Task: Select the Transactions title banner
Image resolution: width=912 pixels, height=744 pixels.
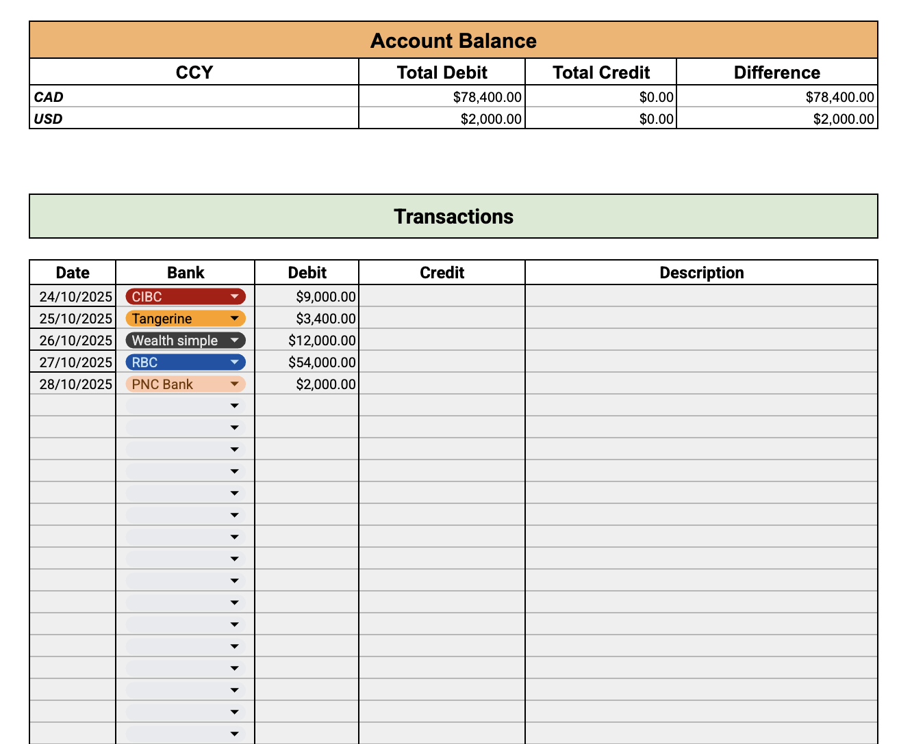Action: click(453, 216)
